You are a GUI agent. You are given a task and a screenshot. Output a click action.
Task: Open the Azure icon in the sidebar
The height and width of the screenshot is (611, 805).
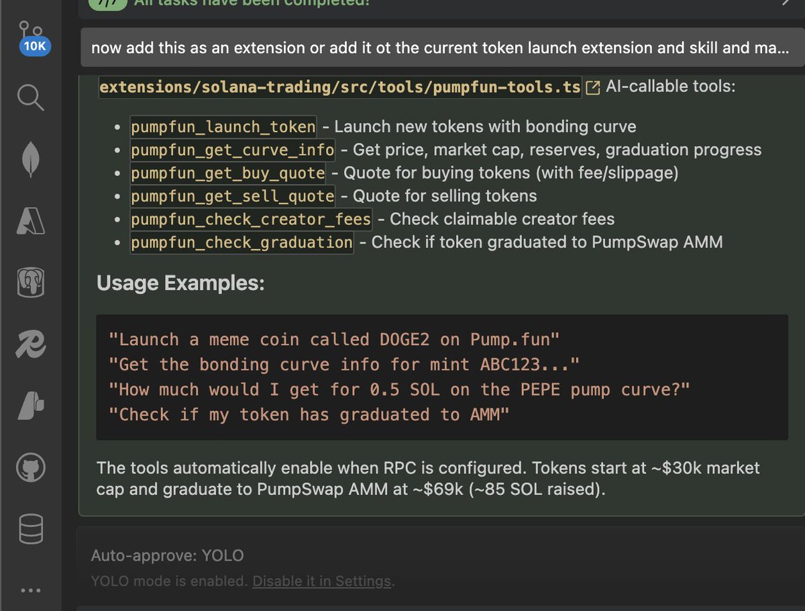(x=31, y=222)
